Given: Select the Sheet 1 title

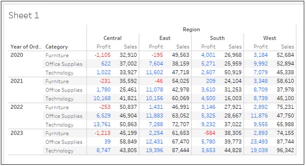Looking at the screenshot, I should point(24,15).
